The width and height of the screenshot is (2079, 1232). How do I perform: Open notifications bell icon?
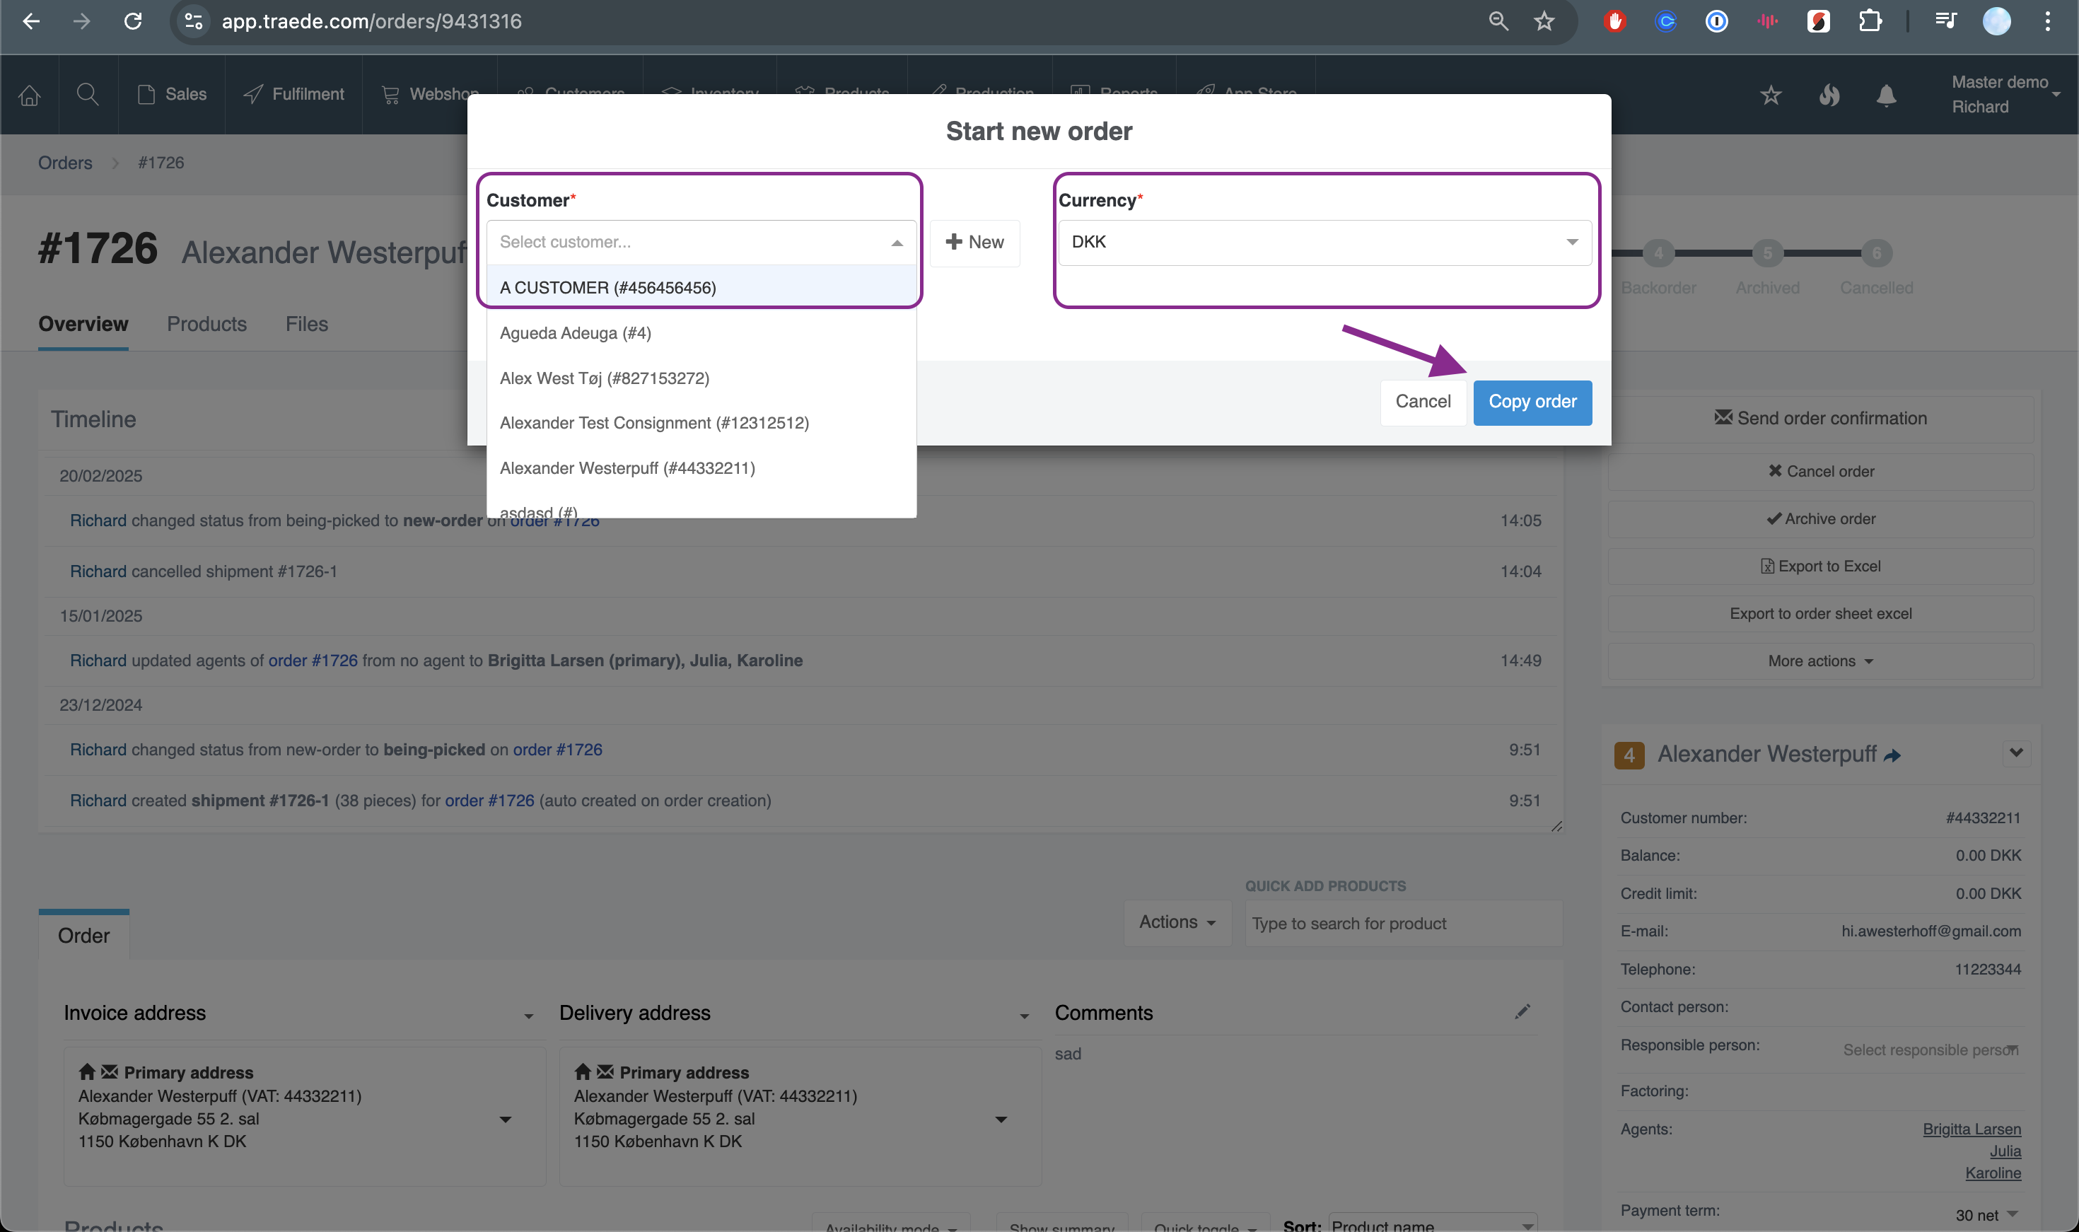point(1887,95)
